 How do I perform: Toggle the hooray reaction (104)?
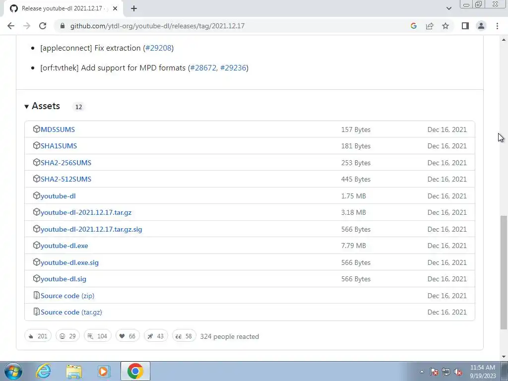[x=98, y=336]
